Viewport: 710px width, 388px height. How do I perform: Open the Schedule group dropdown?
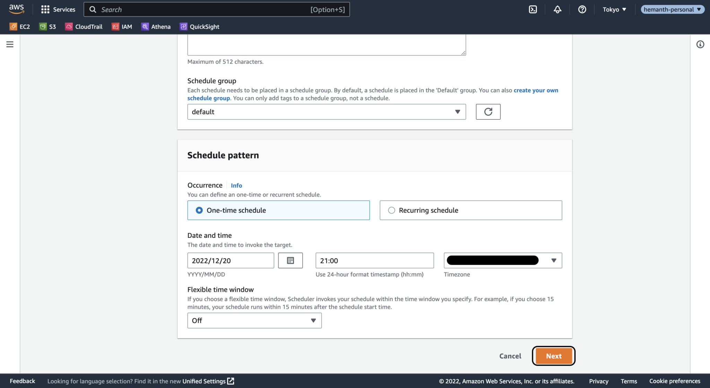pyautogui.click(x=326, y=112)
